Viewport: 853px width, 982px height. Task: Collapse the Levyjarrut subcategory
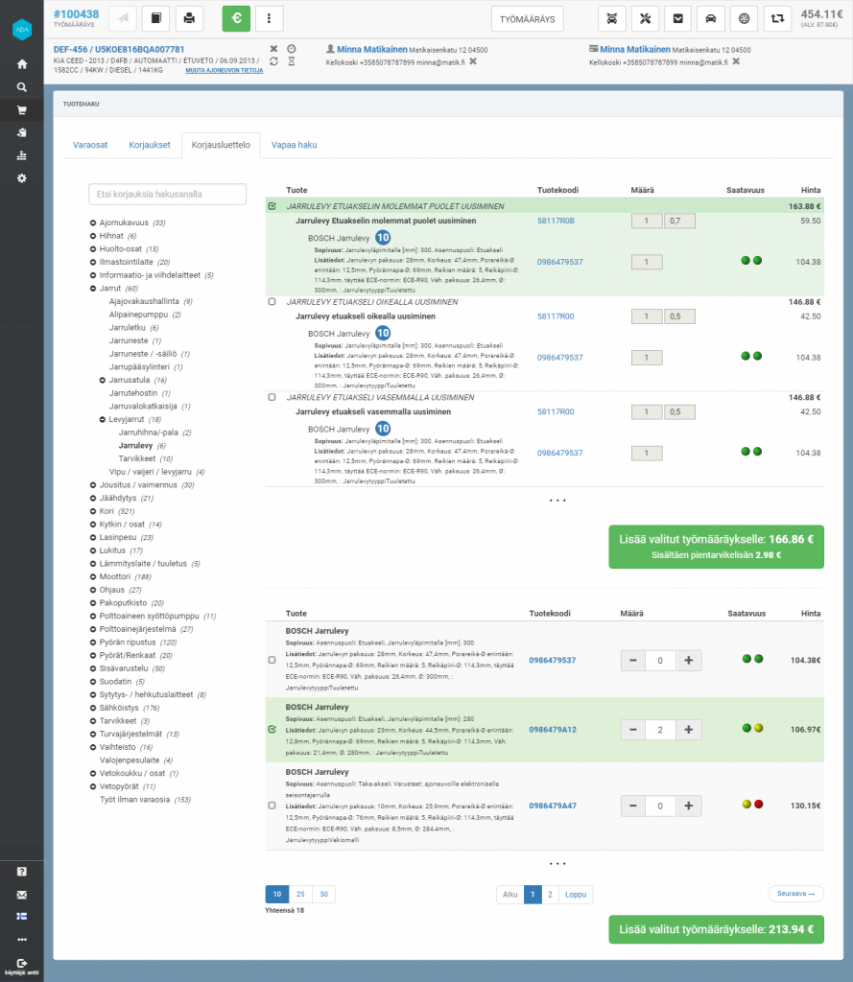(x=102, y=420)
